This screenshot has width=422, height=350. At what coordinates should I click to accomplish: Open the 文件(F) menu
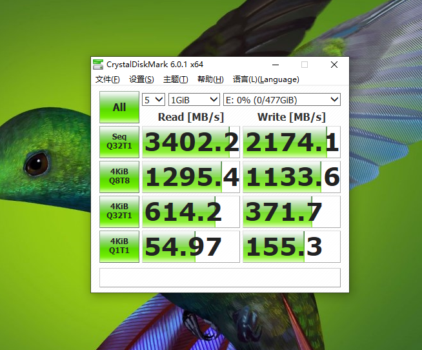pyautogui.click(x=107, y=79)
